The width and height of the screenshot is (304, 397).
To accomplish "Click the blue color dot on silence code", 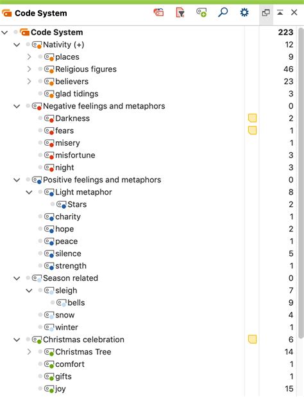I will (x=51, y=255).
